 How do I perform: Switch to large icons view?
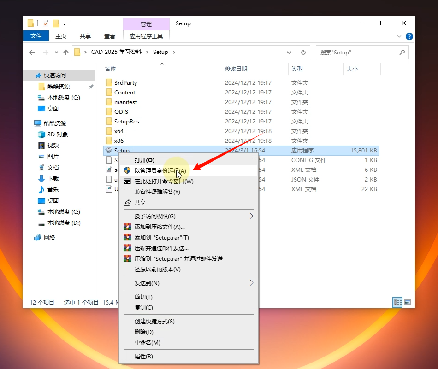pos(407,302)
